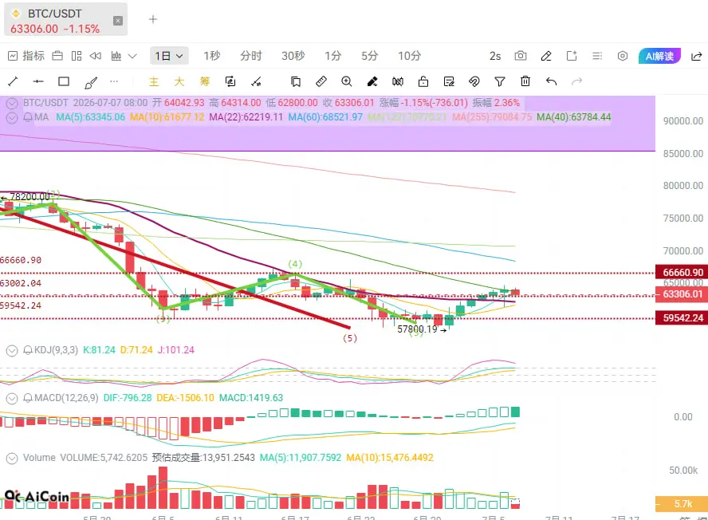
Task: Click the undo arrow icon
Action: [551, 81]
